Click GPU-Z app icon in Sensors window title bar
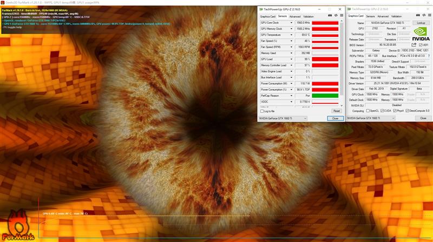The image size is (433, 242). pos(261,9)
